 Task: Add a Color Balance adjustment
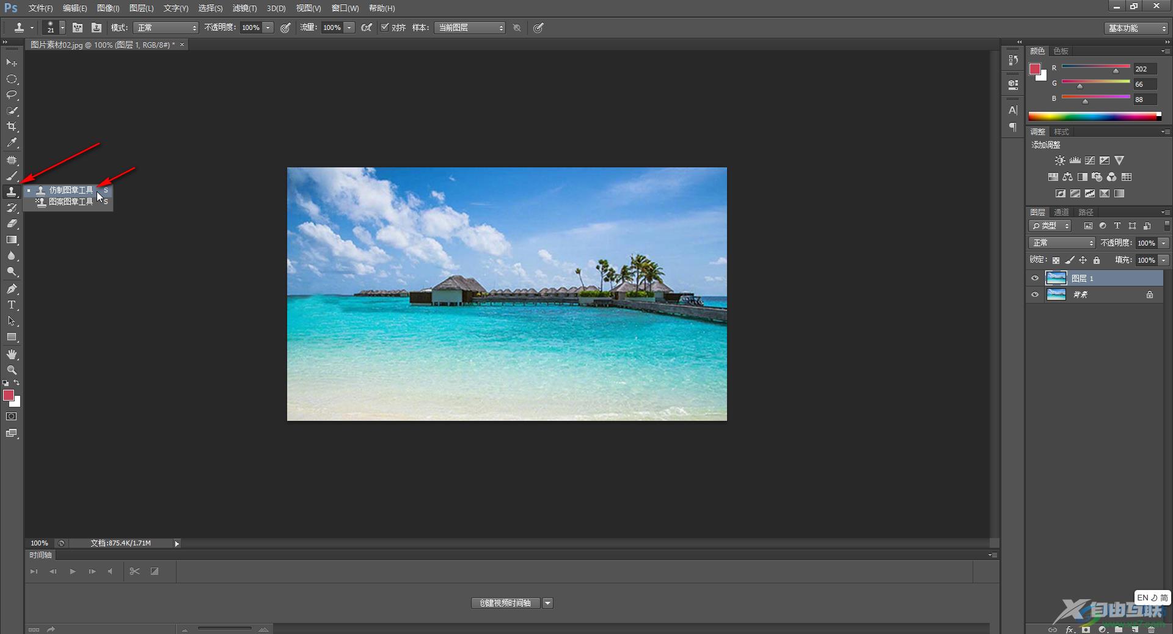[x=1067, y=177]
